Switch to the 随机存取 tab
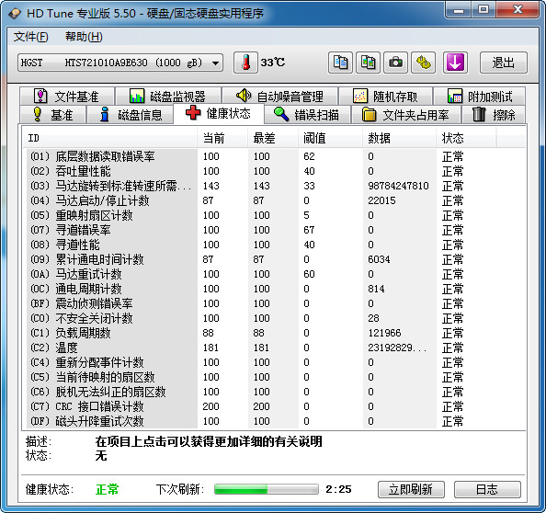This screenshot has width=546, height=513. click(385, 97)
